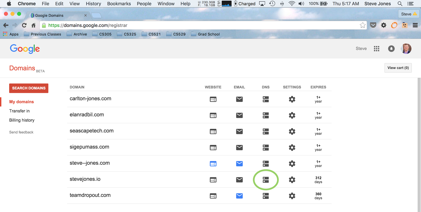Click the Domains heading

point(22,68)
